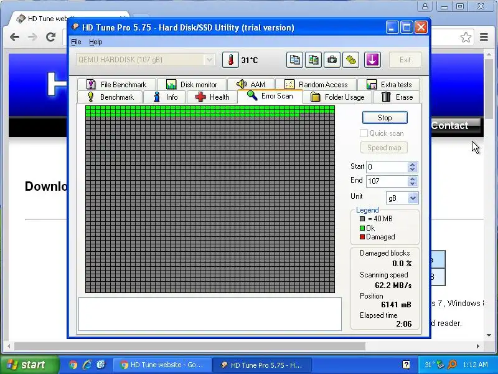This screenshot has width=498, height=374.
Task: Open the Folder Usage tab
Action: [x=337, y=97]
